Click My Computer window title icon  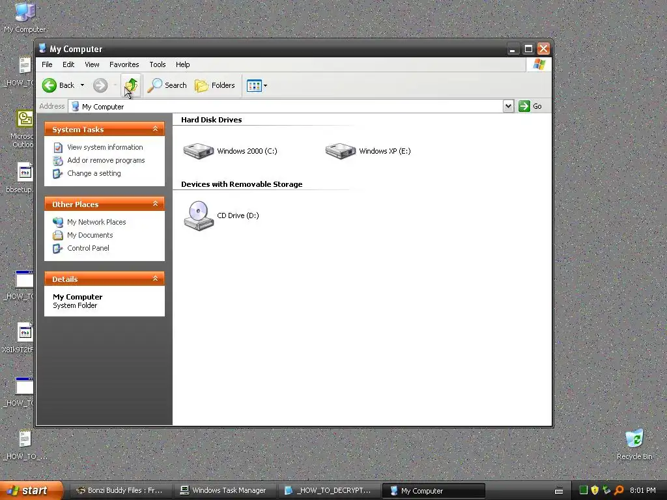click(42, 48)
